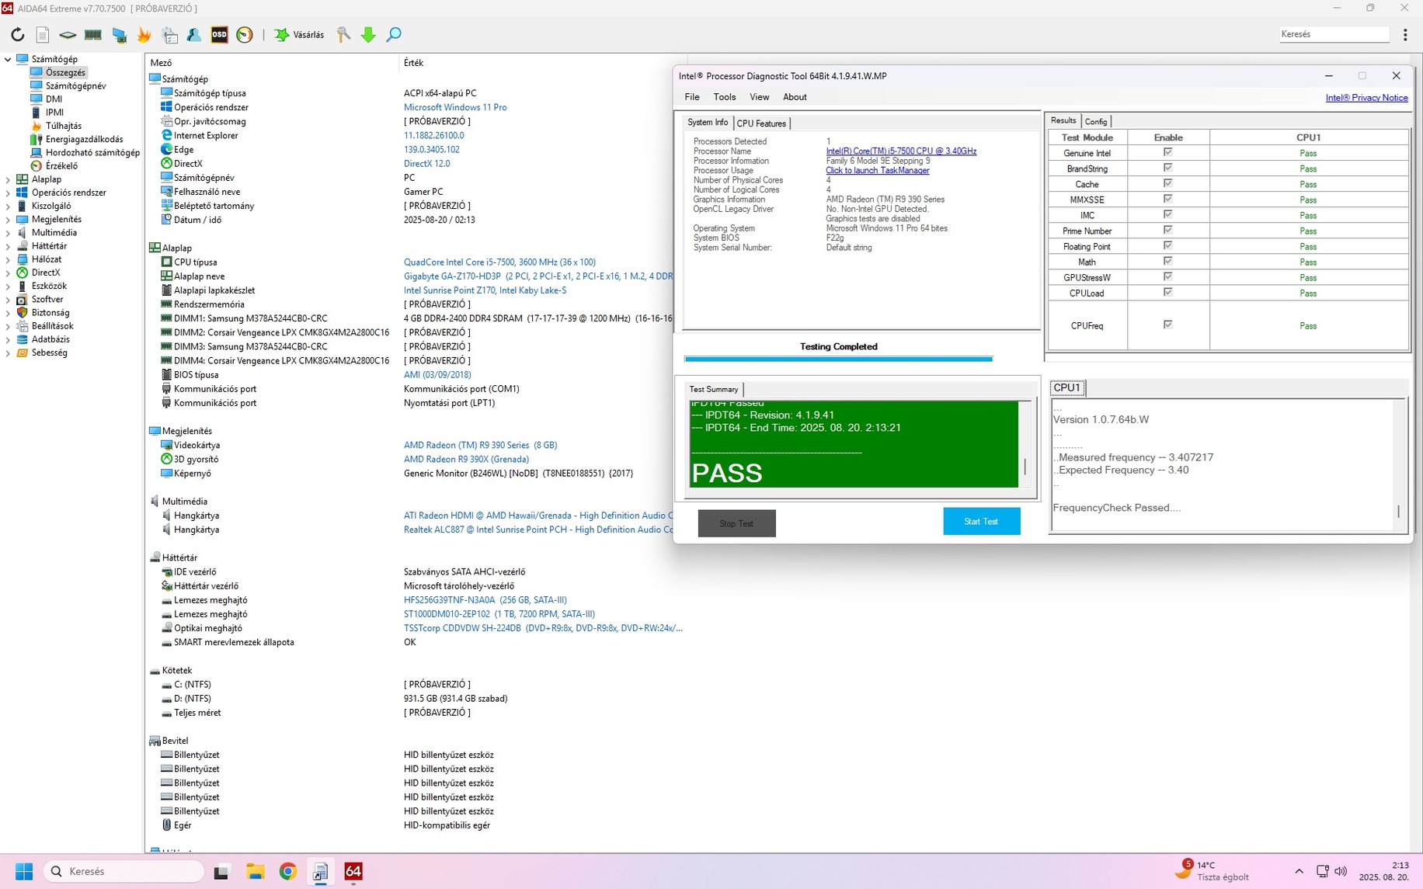
Task: Focus the AIDA64 Keresés search field
Action: (x=1334, y=34)
